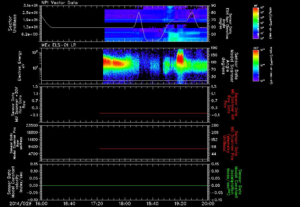Click the Model Scanner Pos Raw axis title
The image size is (300, 207).
pos(16,143)
